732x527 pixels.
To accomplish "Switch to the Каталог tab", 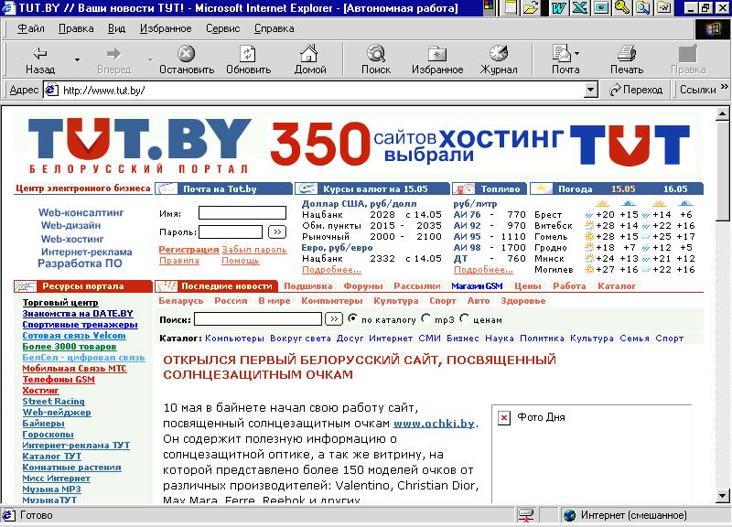I will click(617, 286).
